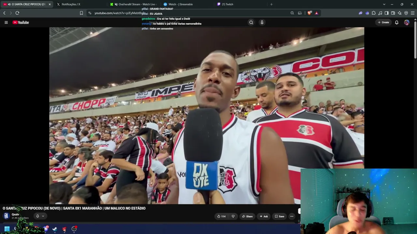Open the Brave VPN shield icon
Image resolution: width=417 pixels, height=234 pixels.
[x=406, y=13]
